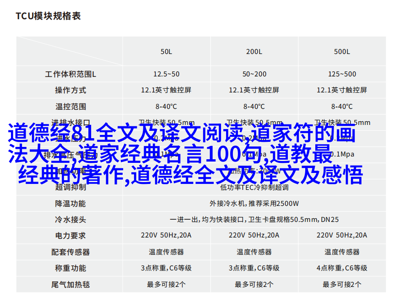Screen dimensions: 394x302
Task: Select the 200L column header
Action: click(x=254, y=52)
